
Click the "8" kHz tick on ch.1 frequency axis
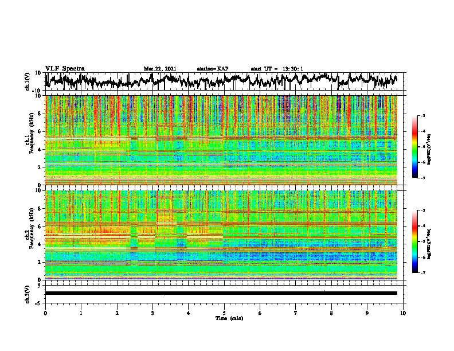tap(40, 114)
